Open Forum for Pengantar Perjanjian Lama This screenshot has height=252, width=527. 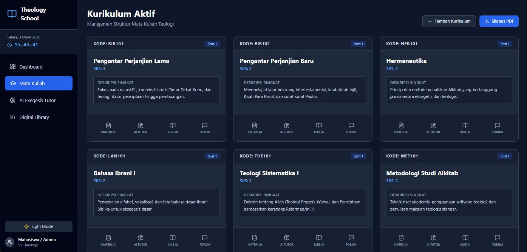tap(205, 128)
